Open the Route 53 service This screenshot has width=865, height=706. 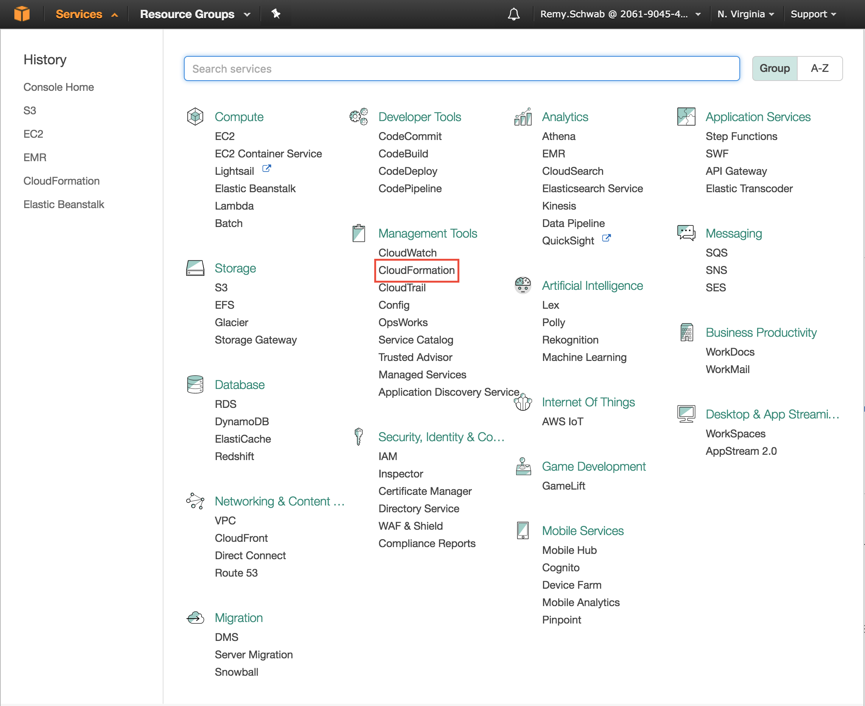(236, 572)
